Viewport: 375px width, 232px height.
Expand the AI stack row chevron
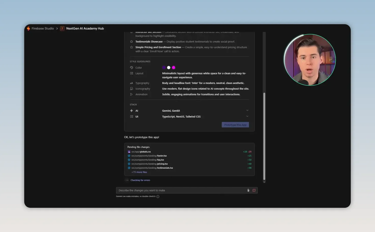247,110
